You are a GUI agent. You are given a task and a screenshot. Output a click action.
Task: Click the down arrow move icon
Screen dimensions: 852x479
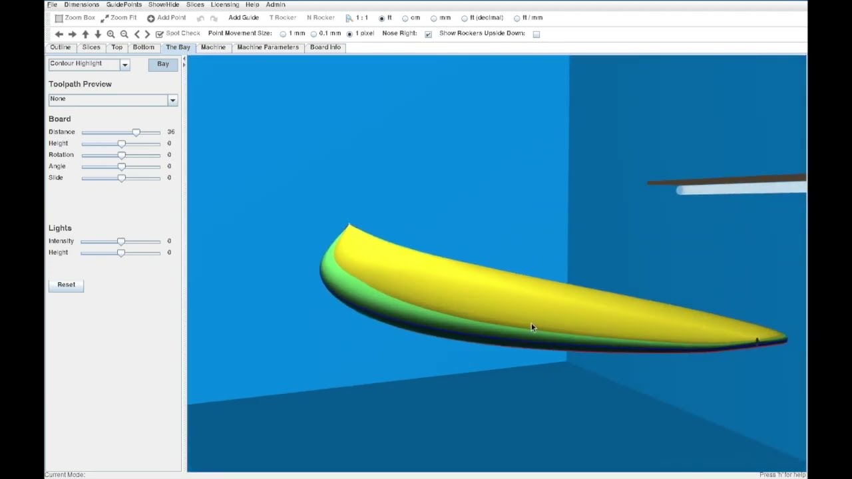tap(98, 34)
